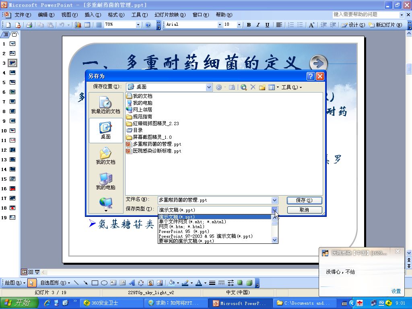412x309 pixels.
Task: Open the save location dropdown
Action: coord(208,87)
